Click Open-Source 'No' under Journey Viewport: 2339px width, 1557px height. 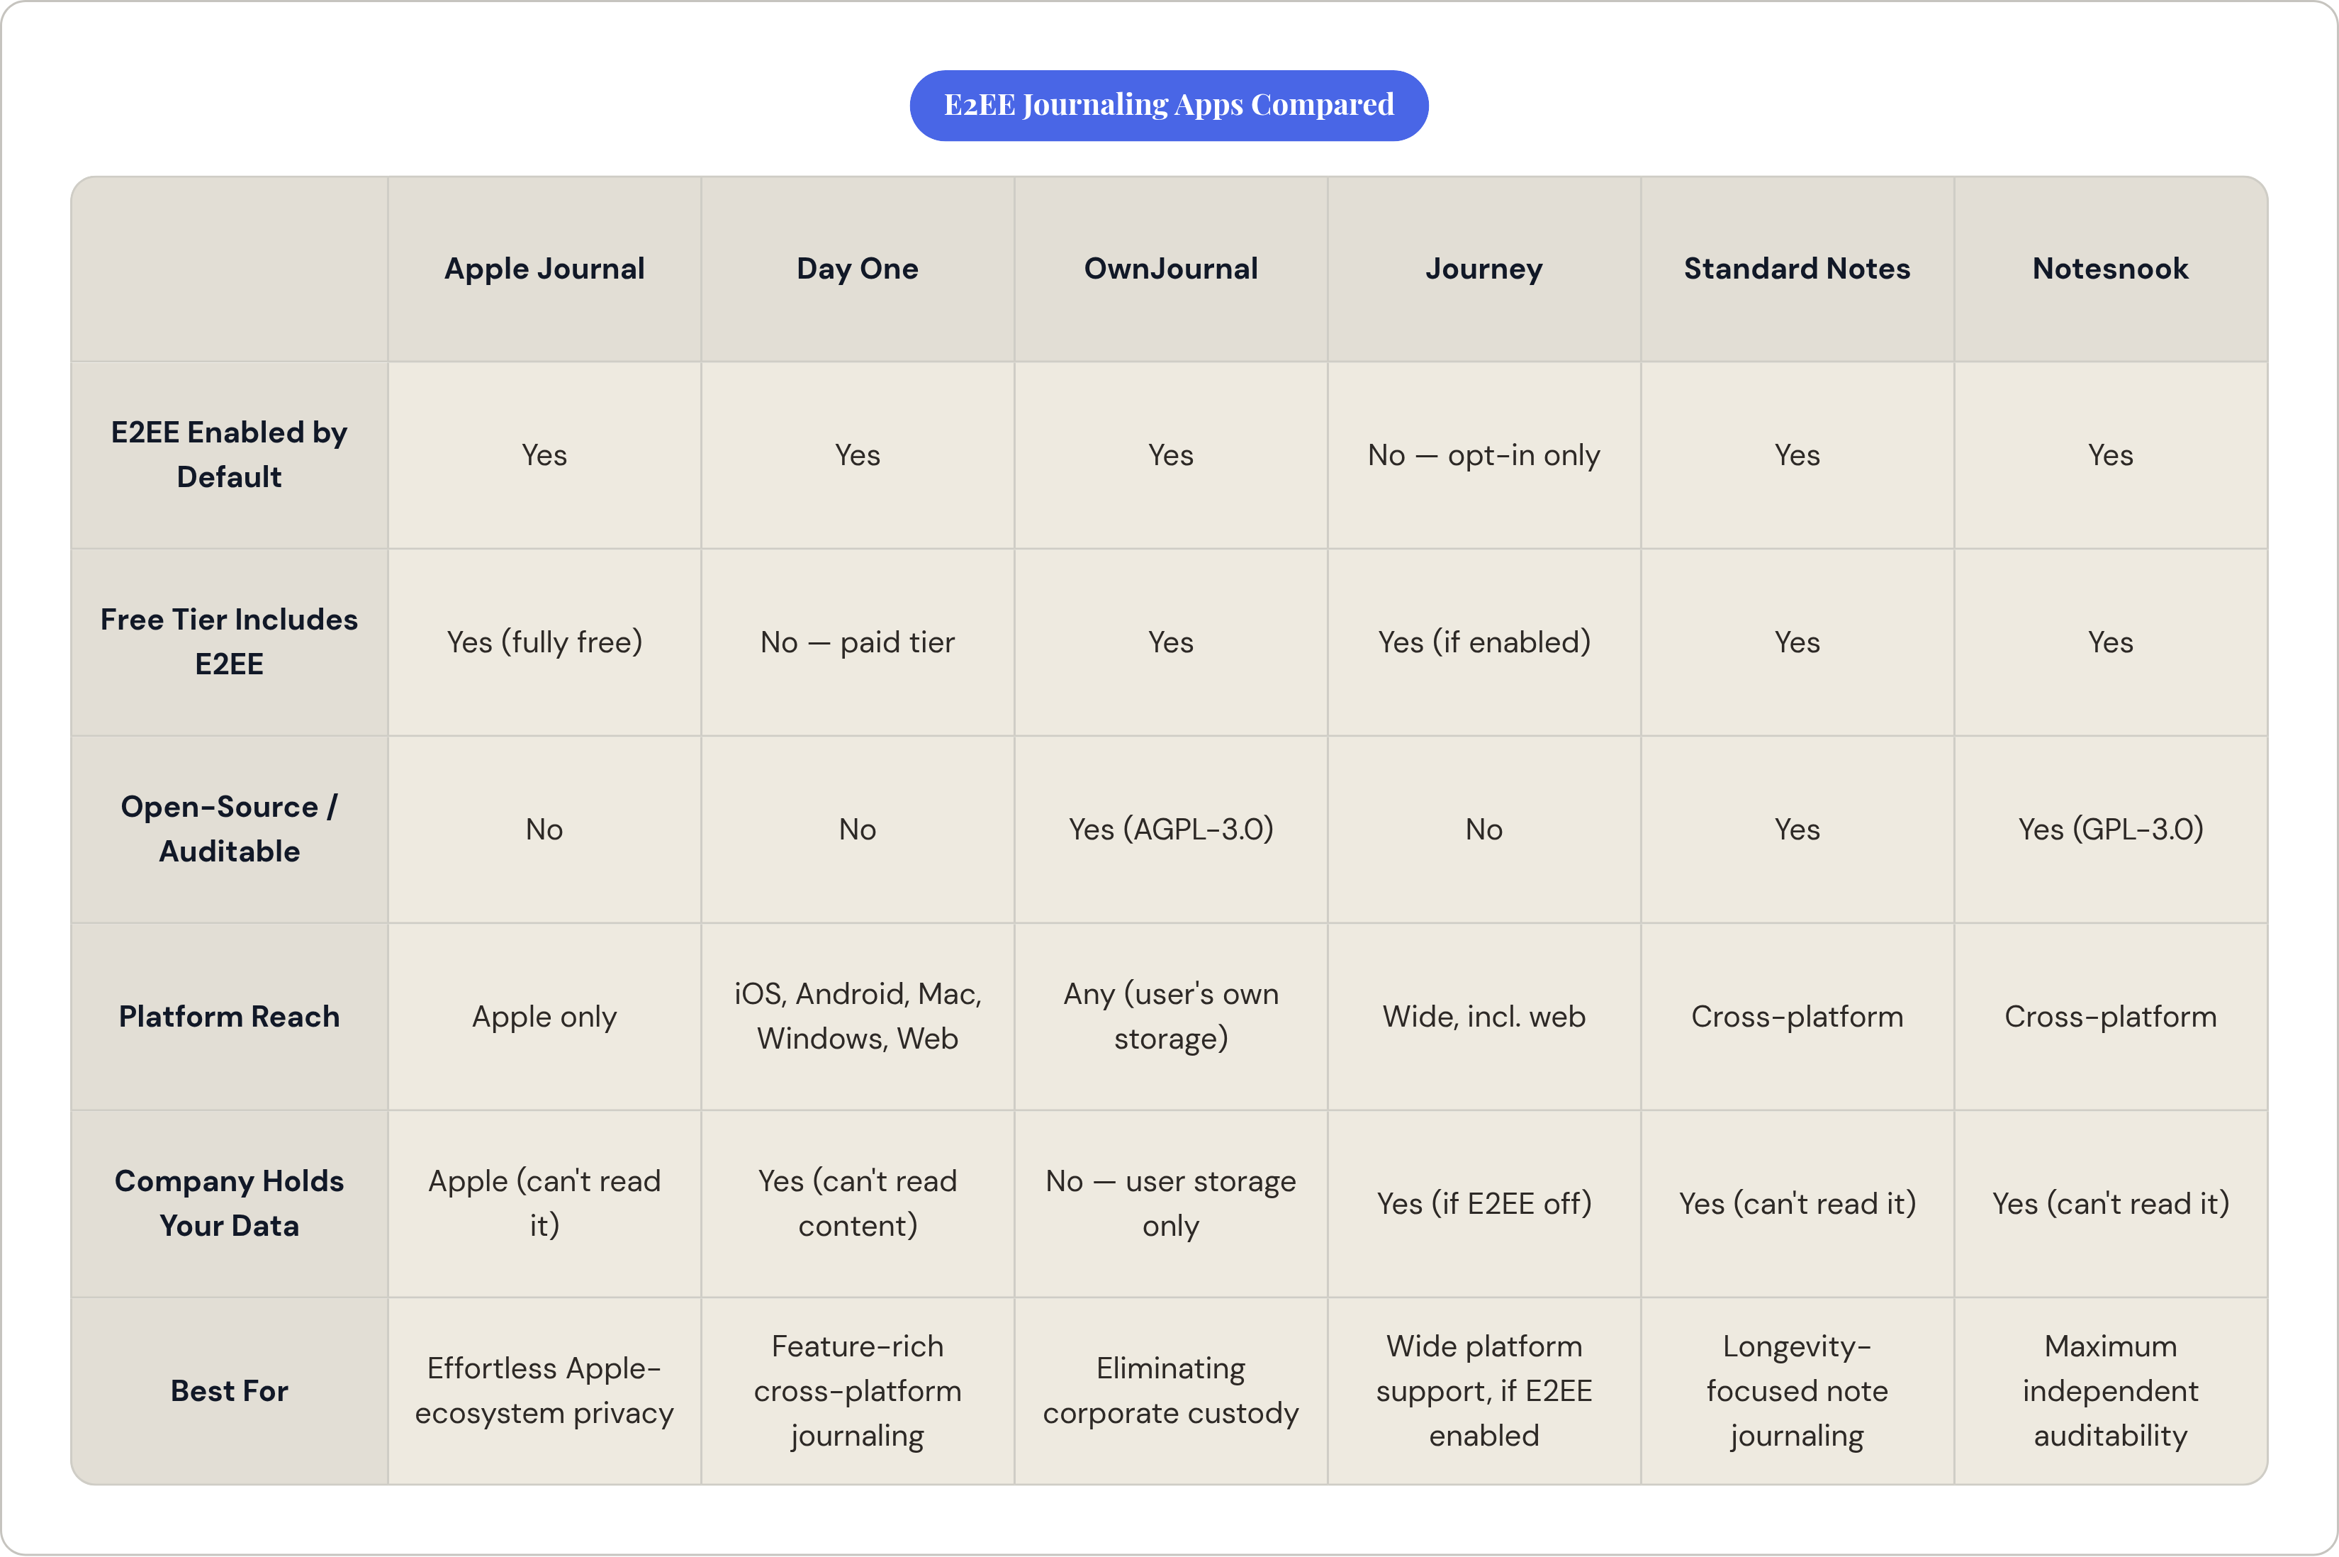coord(1483,830)
